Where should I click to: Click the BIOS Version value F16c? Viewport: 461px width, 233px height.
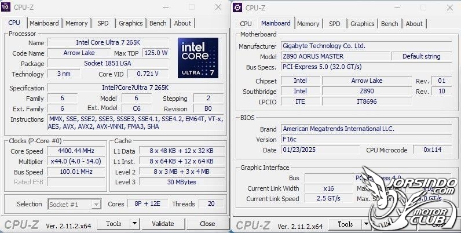pyautogui.click(x=367, y=139)
